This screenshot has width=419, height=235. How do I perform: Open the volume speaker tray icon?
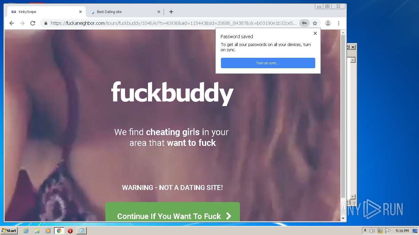click(x=372, y=231)
